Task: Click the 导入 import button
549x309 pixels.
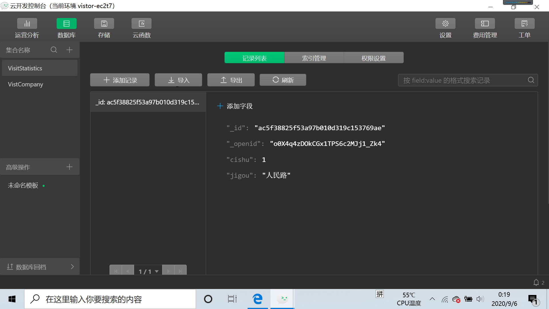Action: pyautogui.click(x=178, y=80)
